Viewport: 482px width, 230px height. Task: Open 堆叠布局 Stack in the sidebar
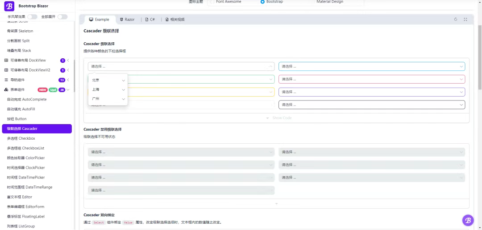(19, 51)
